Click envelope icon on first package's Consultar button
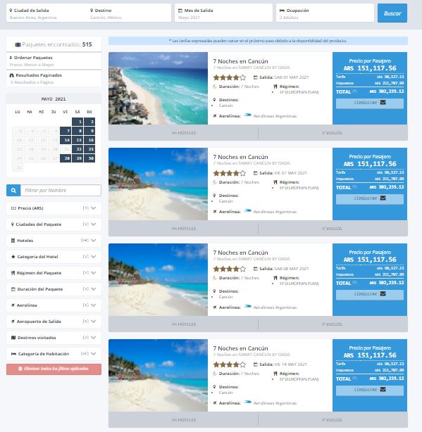 [383, 103]
